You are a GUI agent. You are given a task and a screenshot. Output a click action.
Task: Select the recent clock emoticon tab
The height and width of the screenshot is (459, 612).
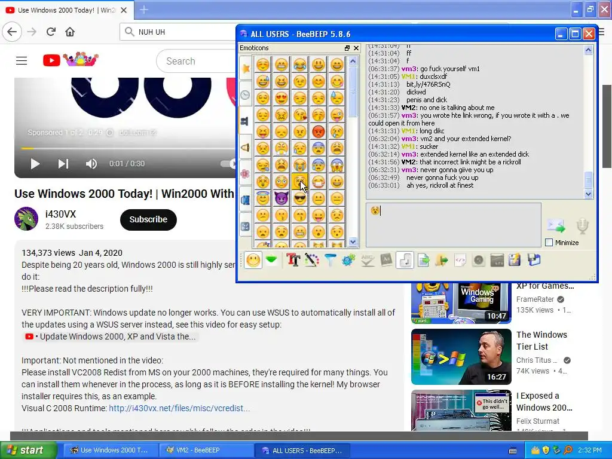246,95
